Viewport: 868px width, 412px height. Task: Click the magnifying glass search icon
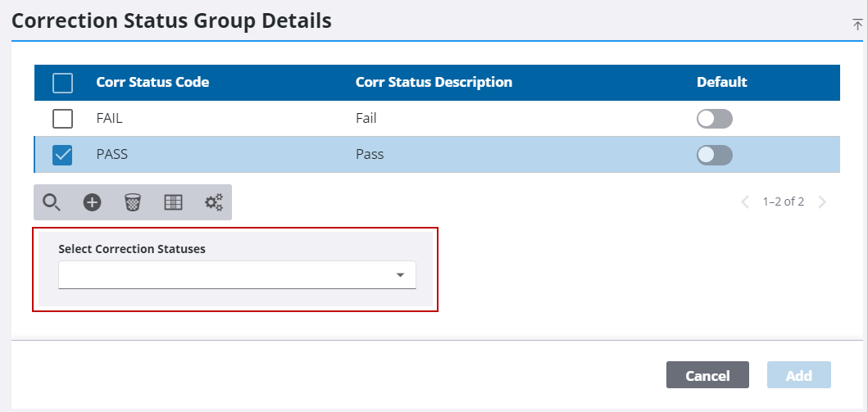point(52,202)
